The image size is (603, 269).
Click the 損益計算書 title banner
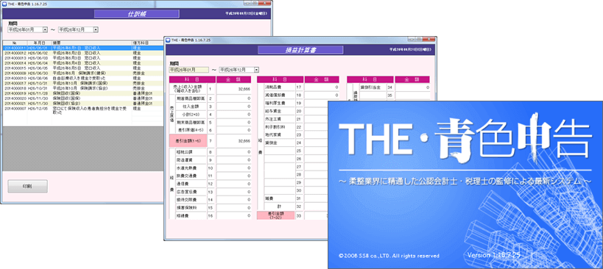click(x=300, y=50)
